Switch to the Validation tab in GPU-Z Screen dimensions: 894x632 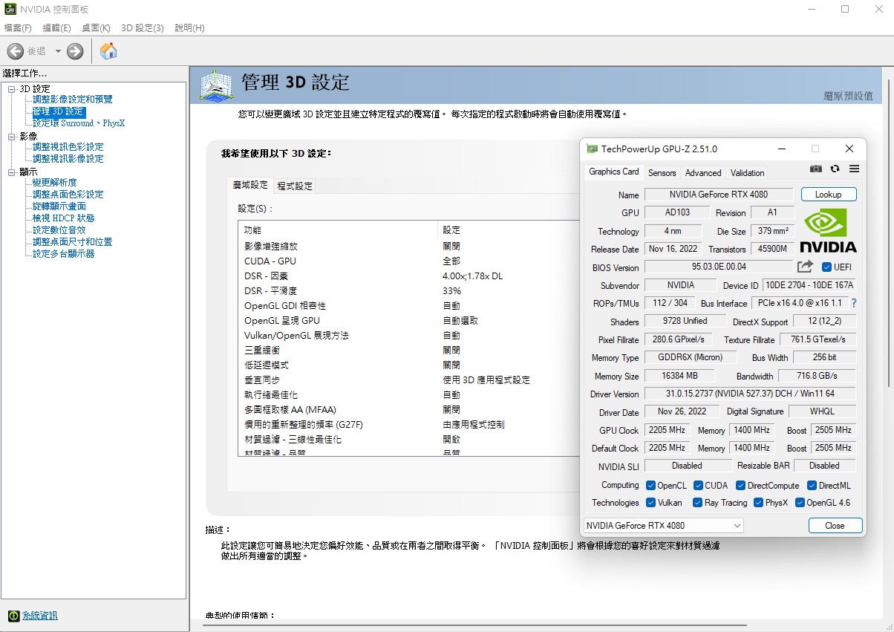pyautogui.click(x=747, y=173)
